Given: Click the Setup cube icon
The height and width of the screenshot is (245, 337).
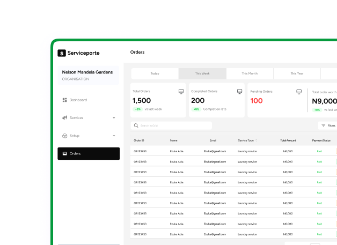Looking at the screenshot, I should click(x=64, y=136).
